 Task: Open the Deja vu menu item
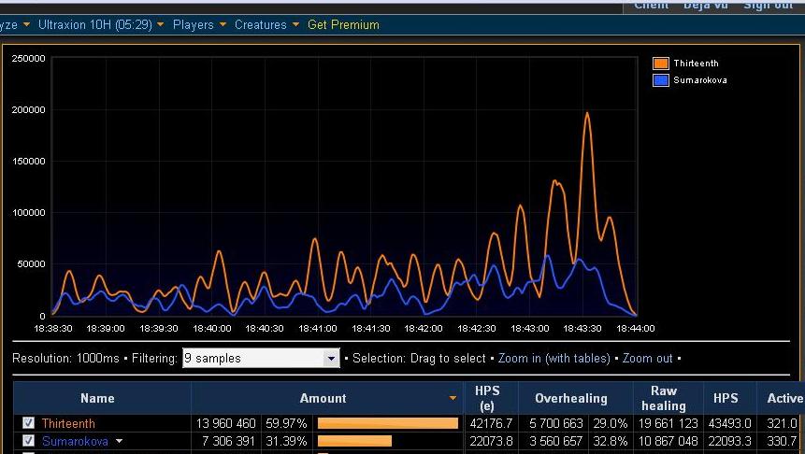pyautogui.click(x=705, y=5)
